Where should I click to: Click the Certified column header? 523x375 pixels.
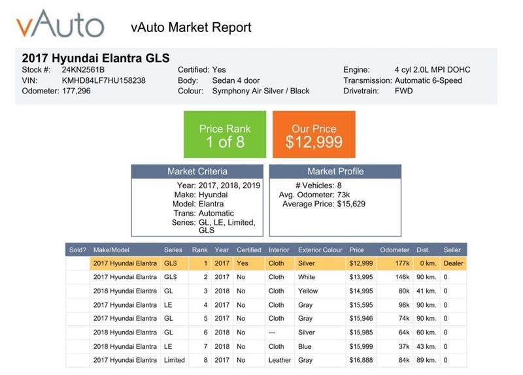point(249,250)
